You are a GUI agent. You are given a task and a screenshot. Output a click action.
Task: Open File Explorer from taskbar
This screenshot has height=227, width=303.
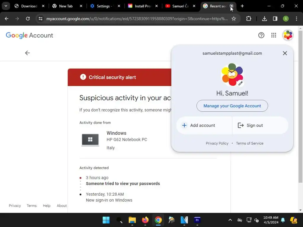tap(132, 220)
